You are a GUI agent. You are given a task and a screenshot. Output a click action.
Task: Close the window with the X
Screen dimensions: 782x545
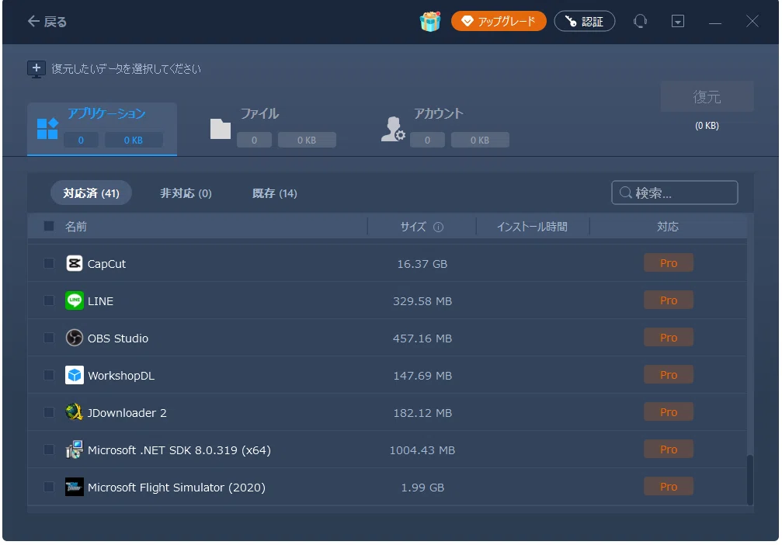tap(752, 22)
